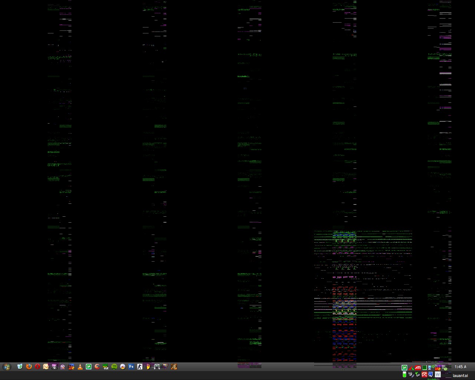This screenshot has height=380, width=475.
Task: Click the Avira umbrella tray icon
Action: pos(424,374)
